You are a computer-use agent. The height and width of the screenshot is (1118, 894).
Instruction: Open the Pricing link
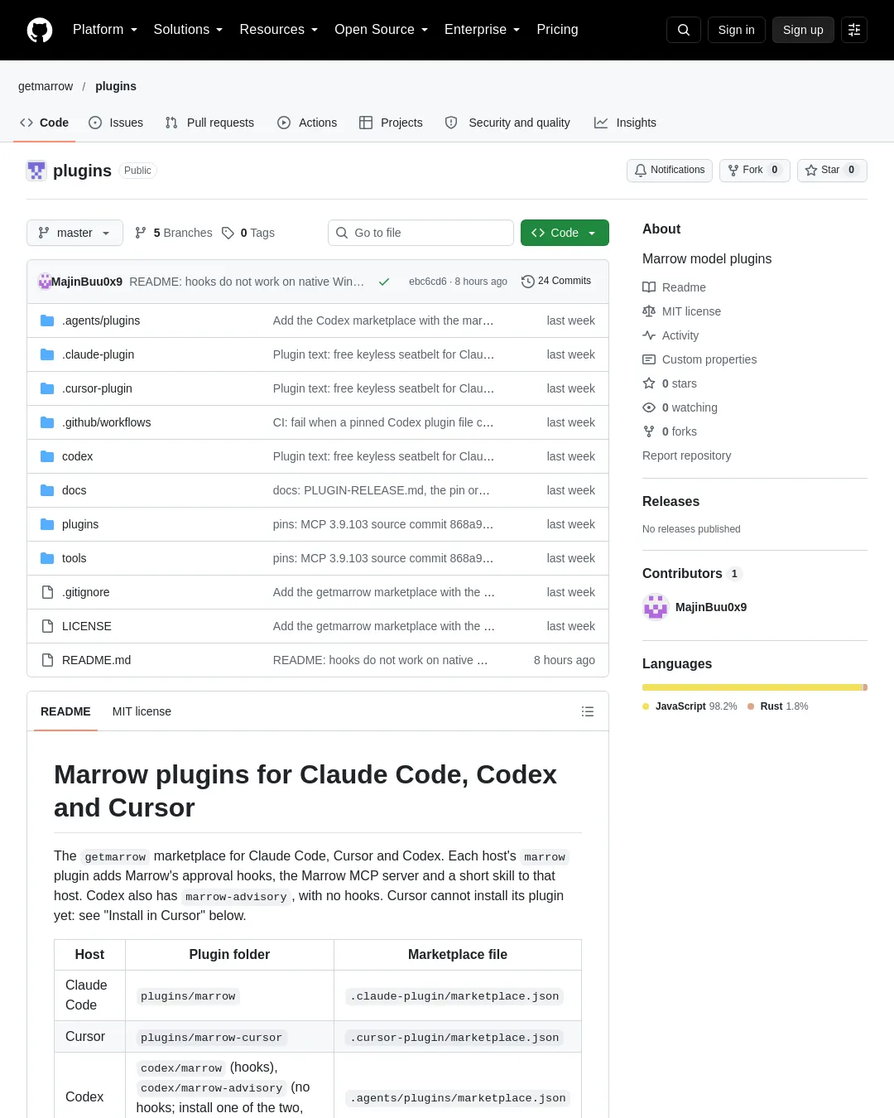[x=557, y=30]
